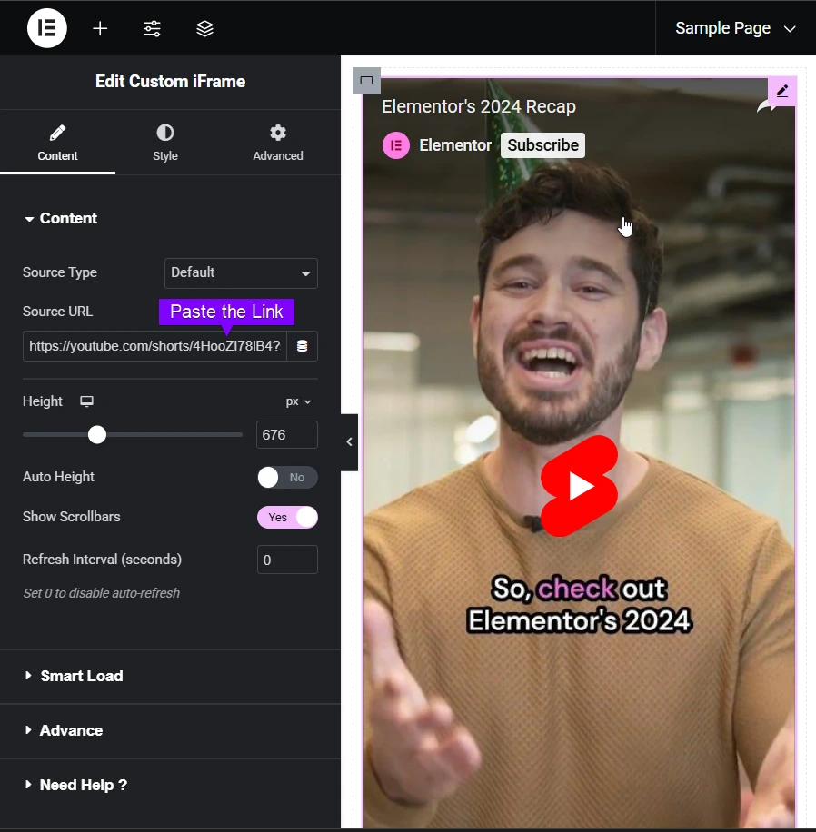
Task: Toggle the Show Scrollbars switch
Action: coord(287,518)
